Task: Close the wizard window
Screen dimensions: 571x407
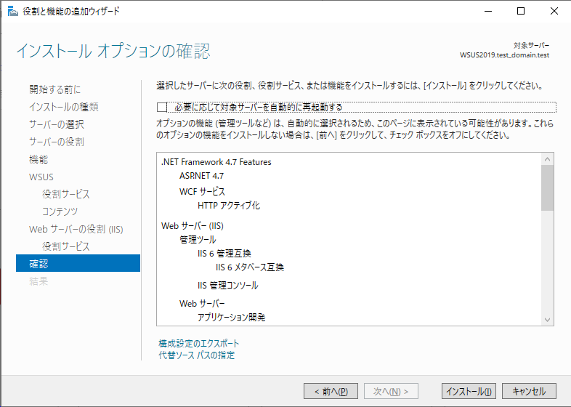Action: point(554,11)
